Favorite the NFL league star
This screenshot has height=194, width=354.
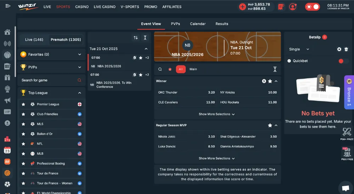23,144
